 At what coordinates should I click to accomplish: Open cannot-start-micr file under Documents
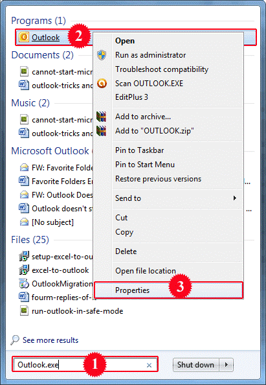[x=56, y=72]
